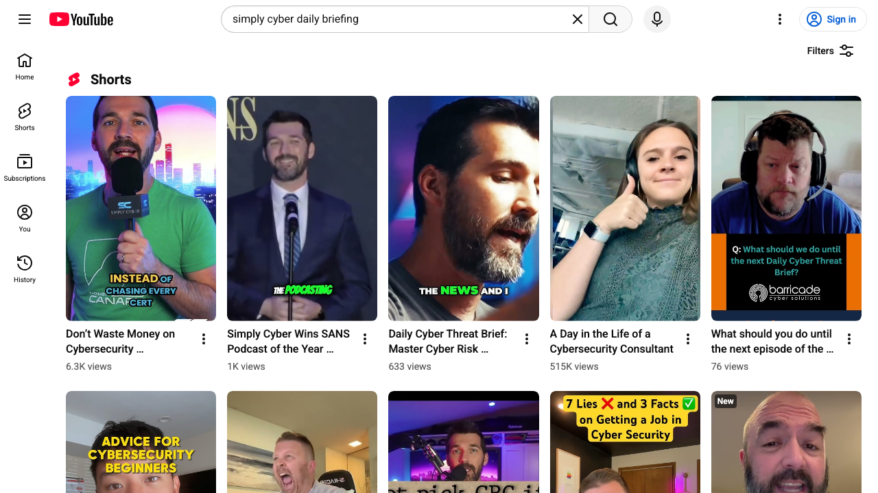
Task: Click the Shorts section heading
Action: [x=110, y=79]
